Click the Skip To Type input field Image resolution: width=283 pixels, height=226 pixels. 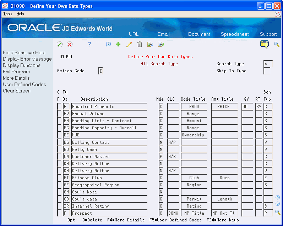[267, 71]
